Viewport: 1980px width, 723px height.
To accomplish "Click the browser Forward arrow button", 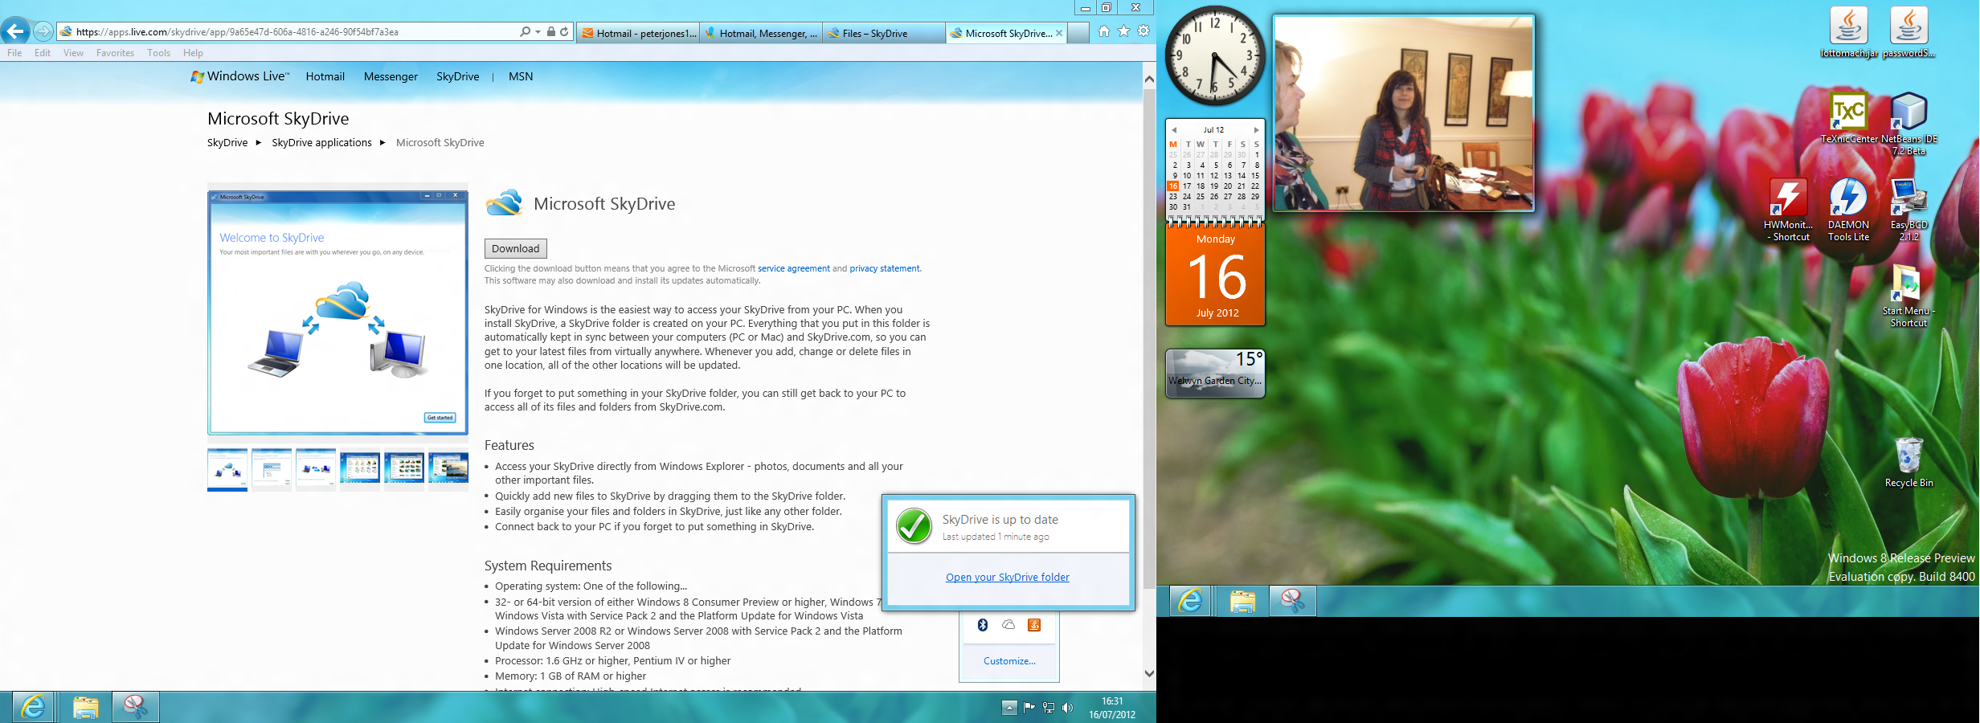I will coord(43,31).
